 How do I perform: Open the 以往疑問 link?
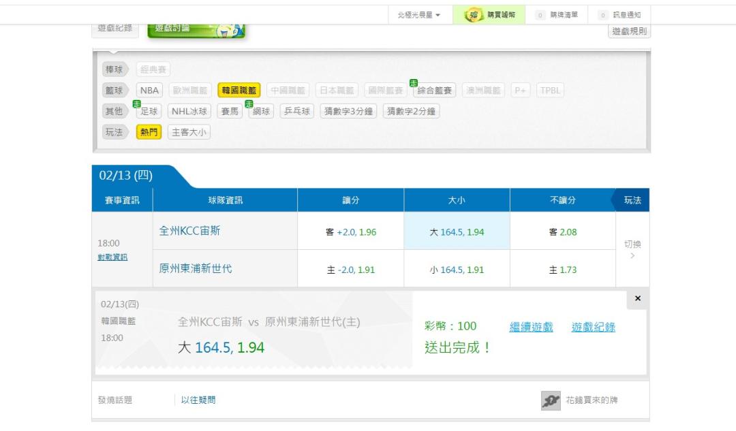(198, 400)
